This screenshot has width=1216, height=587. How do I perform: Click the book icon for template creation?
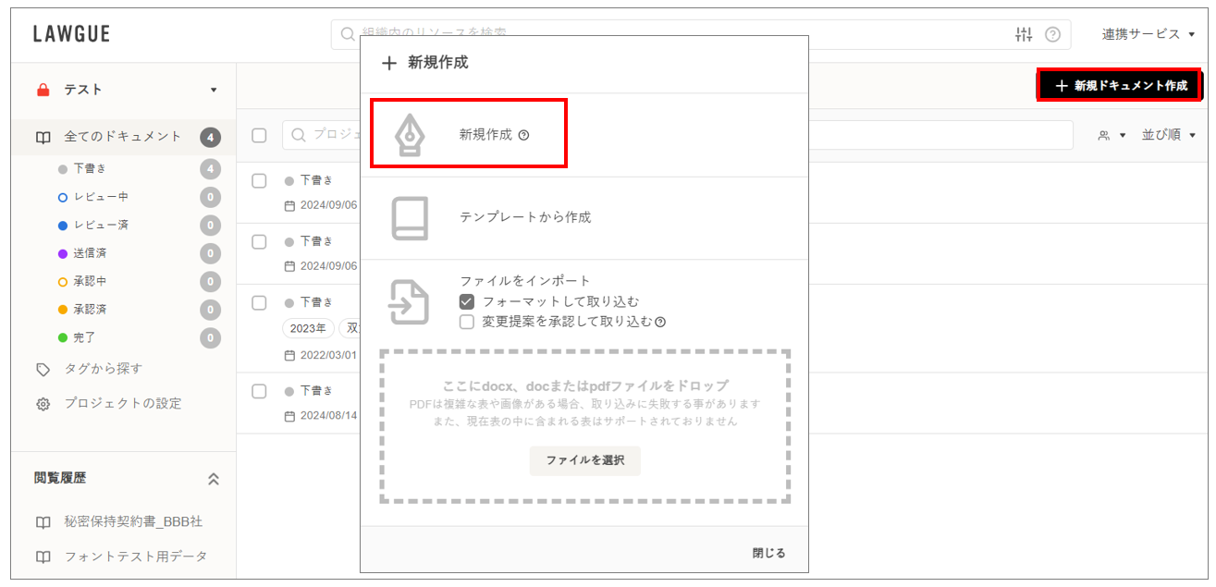point(409,218)
